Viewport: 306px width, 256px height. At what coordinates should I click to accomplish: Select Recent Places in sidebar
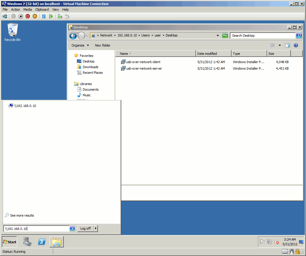[93, 73]
